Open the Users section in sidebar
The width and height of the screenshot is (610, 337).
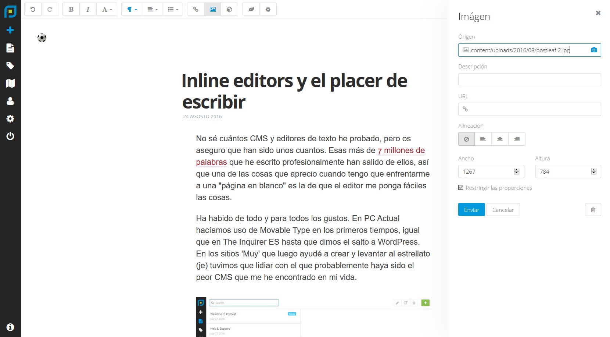coord(10,101)
